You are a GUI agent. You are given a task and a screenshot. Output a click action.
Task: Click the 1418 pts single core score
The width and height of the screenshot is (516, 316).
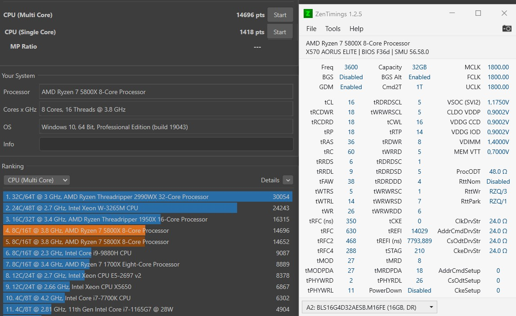pos(252,32)
